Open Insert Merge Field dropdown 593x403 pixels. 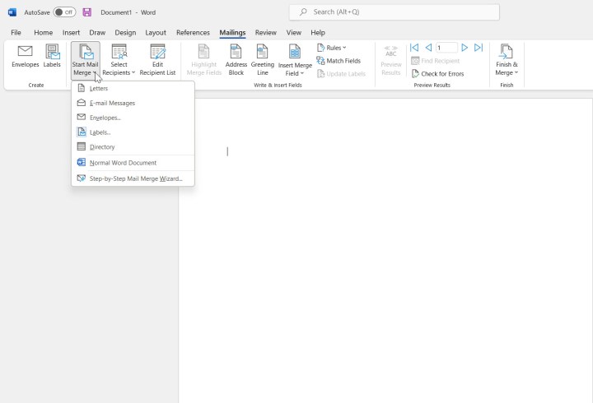(x=294, y=72)
